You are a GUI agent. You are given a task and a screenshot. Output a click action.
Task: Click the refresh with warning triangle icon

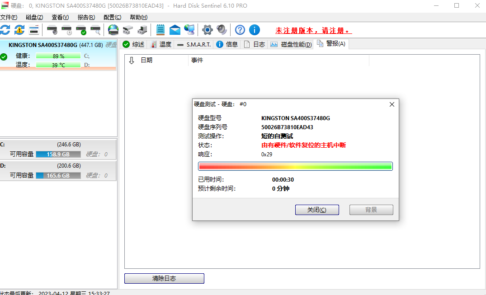click(x=19, y=30)
